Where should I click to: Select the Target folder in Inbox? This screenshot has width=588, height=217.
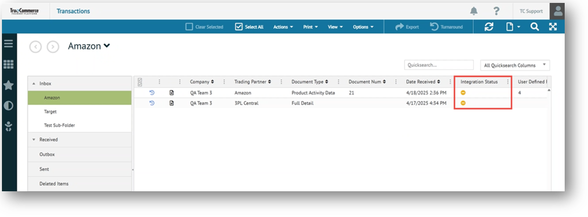[x=51, y=112]
